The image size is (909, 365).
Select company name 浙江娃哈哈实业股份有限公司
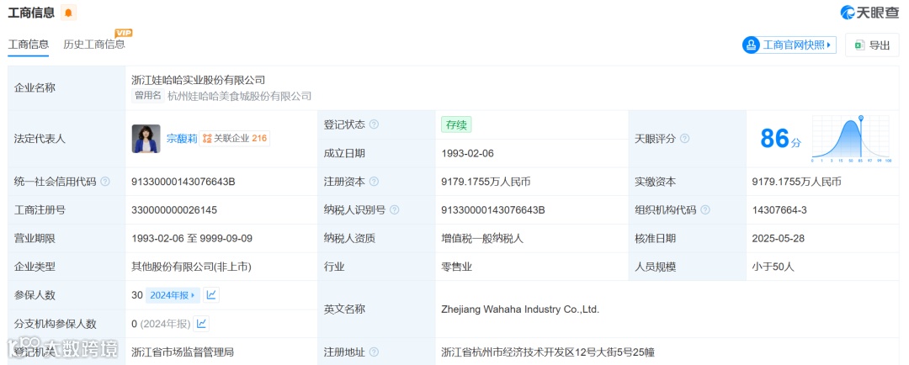[x=199, y=80]
